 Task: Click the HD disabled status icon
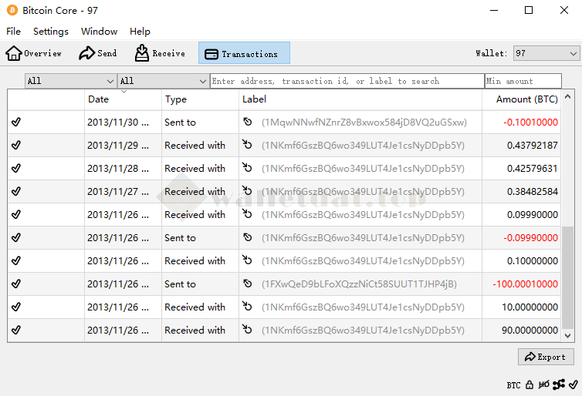click(x=544, y=384)
